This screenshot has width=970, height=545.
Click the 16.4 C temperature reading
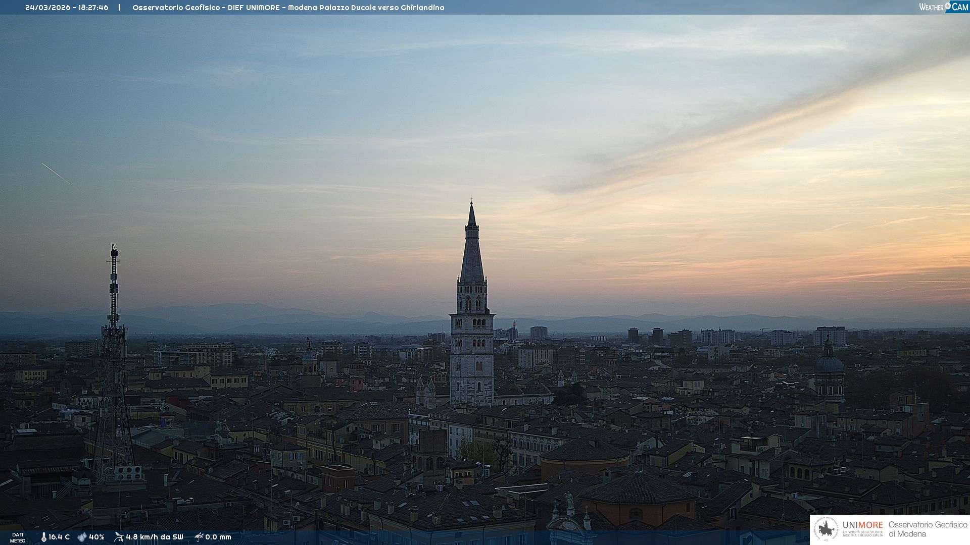tap(59, 537)
